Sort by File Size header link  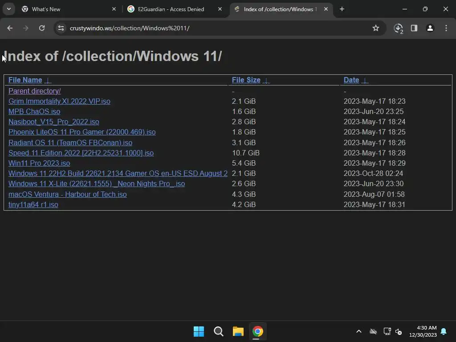[x=246, y=80]
